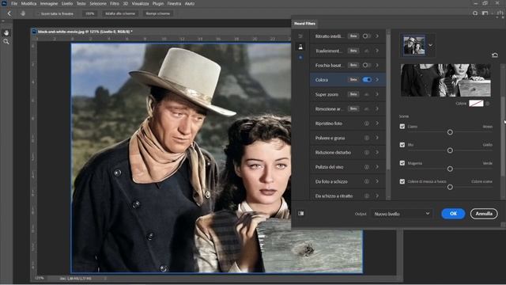Click the Neural Filters panel title tab
This screenshot has width=506, height=285.
[x=304, y=24]
